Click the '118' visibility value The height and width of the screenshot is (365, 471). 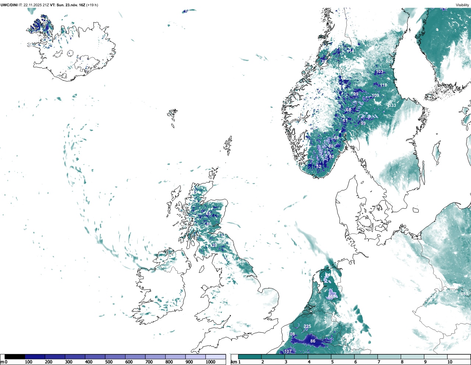click(383, 85)
